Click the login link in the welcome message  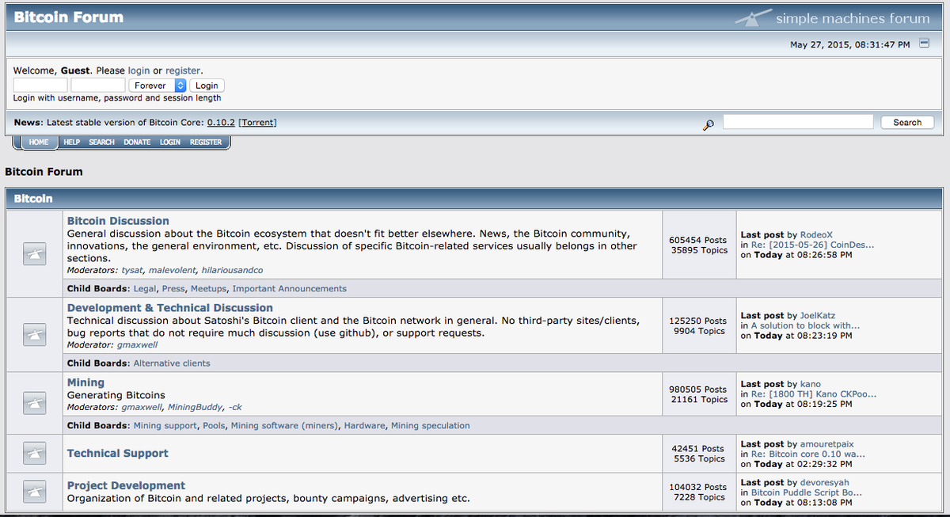[x=139, y=70]
